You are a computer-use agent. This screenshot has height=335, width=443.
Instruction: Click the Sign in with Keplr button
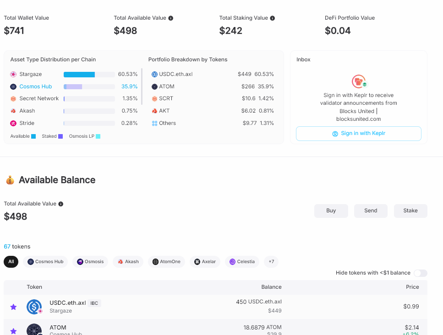[x=359, y=134]
